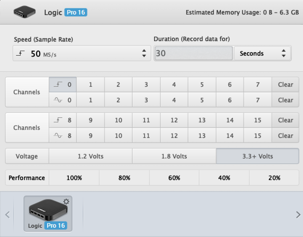Set Performance to 40%
Viewport: 303px width, 237px height.
224,178
